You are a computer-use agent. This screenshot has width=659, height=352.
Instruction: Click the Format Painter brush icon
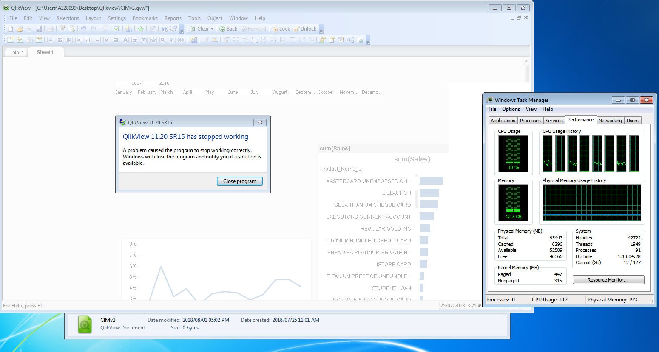point(205,40)
